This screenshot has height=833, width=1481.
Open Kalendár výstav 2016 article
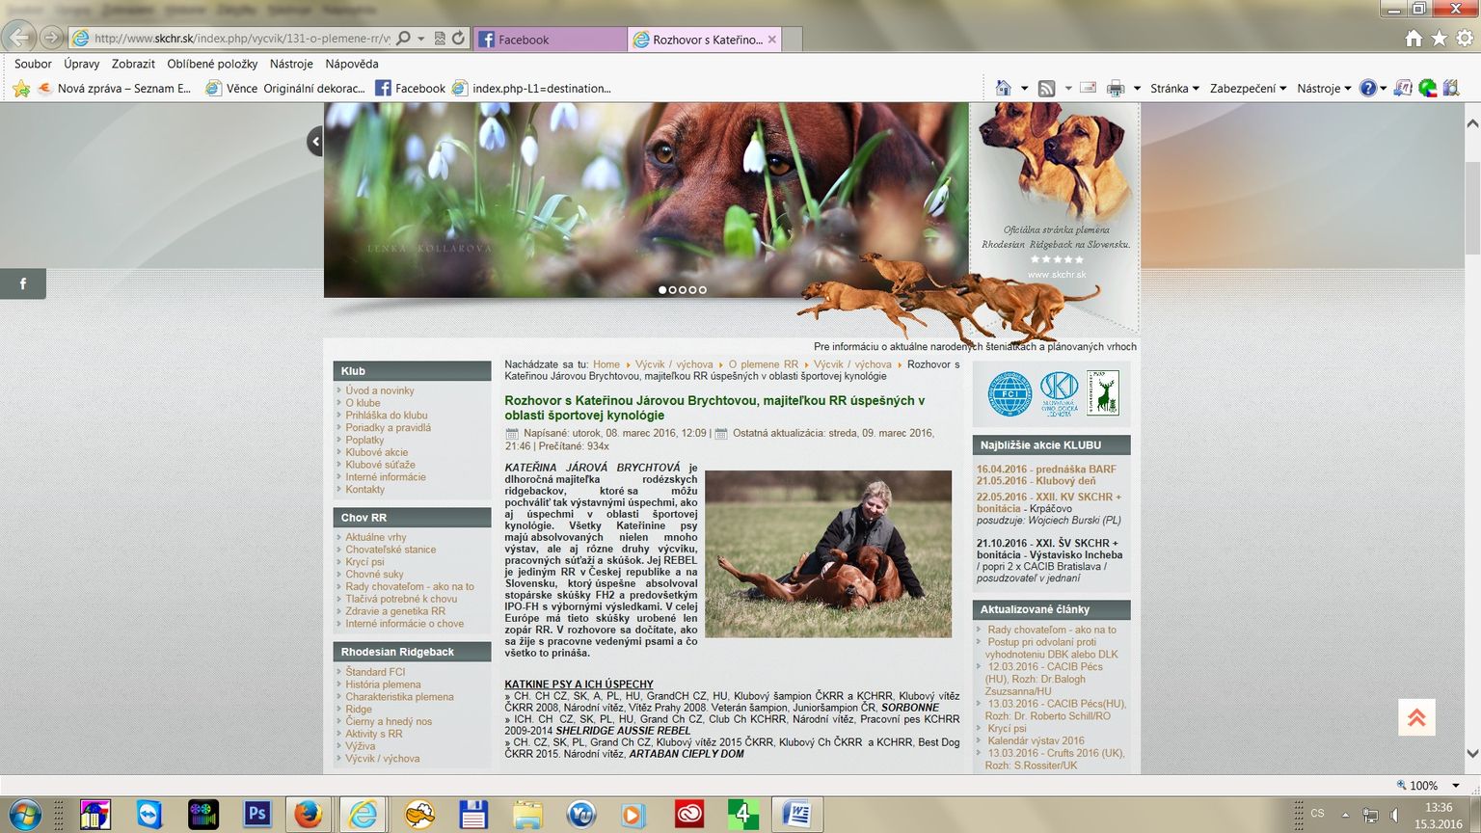(x=1036, y=740)
